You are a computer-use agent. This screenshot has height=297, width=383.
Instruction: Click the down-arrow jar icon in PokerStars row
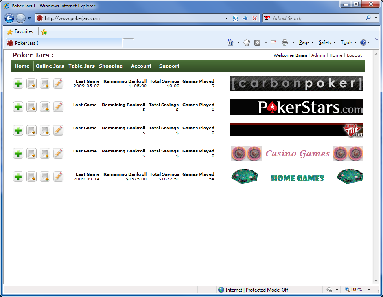(x=31, y=107)
